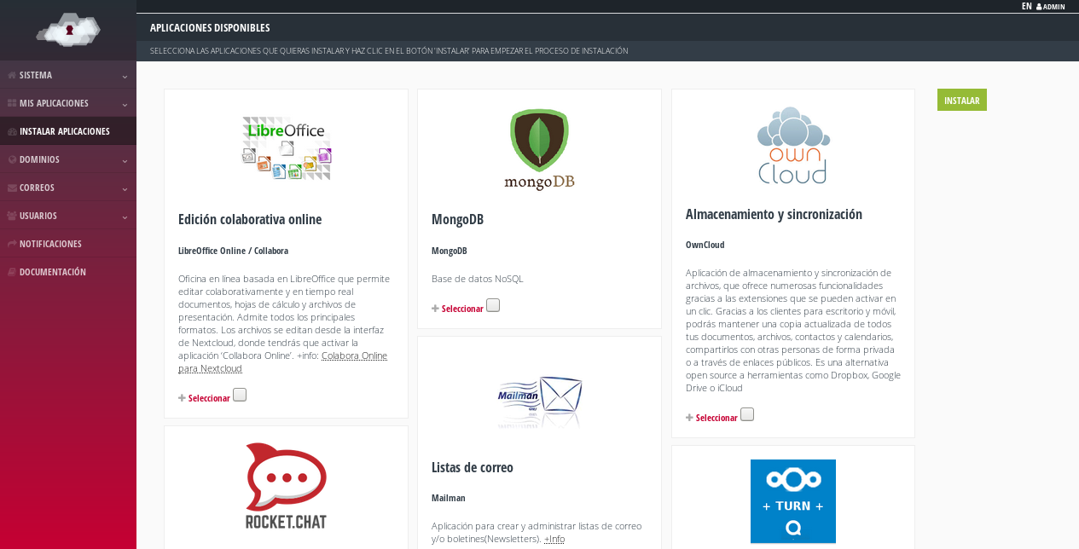Expand Usuarios menu chevron
1079x549 pixels.
click(125, 217)
